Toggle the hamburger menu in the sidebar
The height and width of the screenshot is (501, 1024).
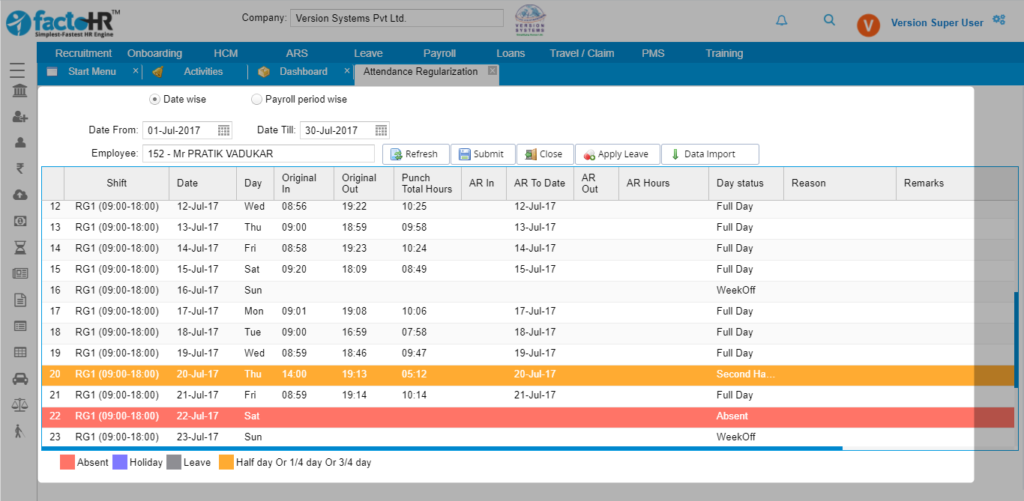click(x=18, y=70)
